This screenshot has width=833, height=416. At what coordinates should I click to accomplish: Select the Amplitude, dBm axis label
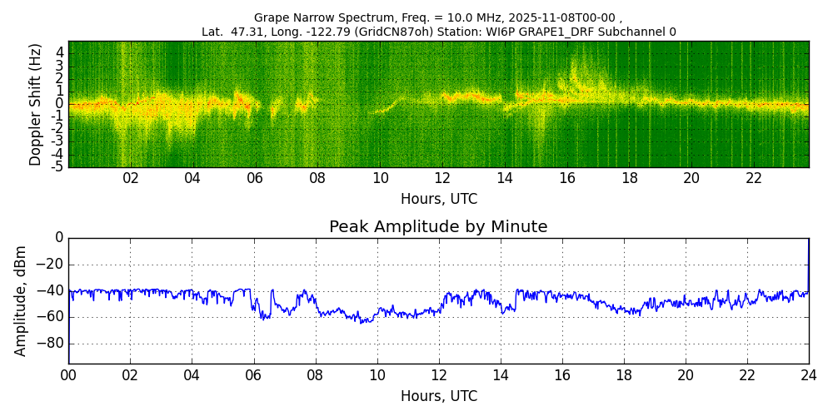tap(22, 300)
